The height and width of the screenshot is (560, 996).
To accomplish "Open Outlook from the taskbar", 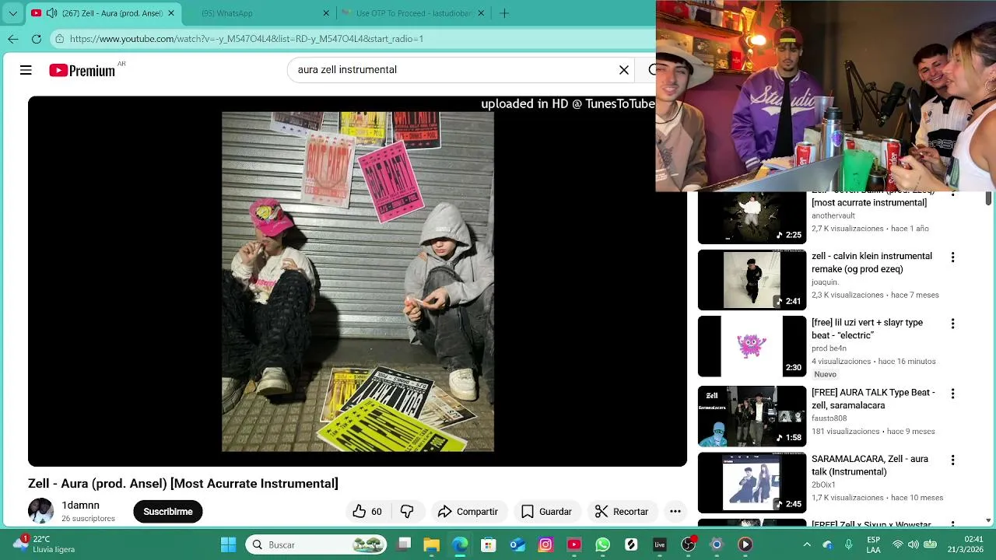I will point(517,544).
